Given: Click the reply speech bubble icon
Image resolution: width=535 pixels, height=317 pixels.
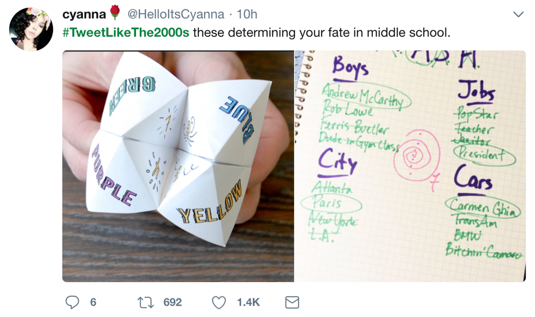Looking at the screenshot, I should [x=73, y=302].
